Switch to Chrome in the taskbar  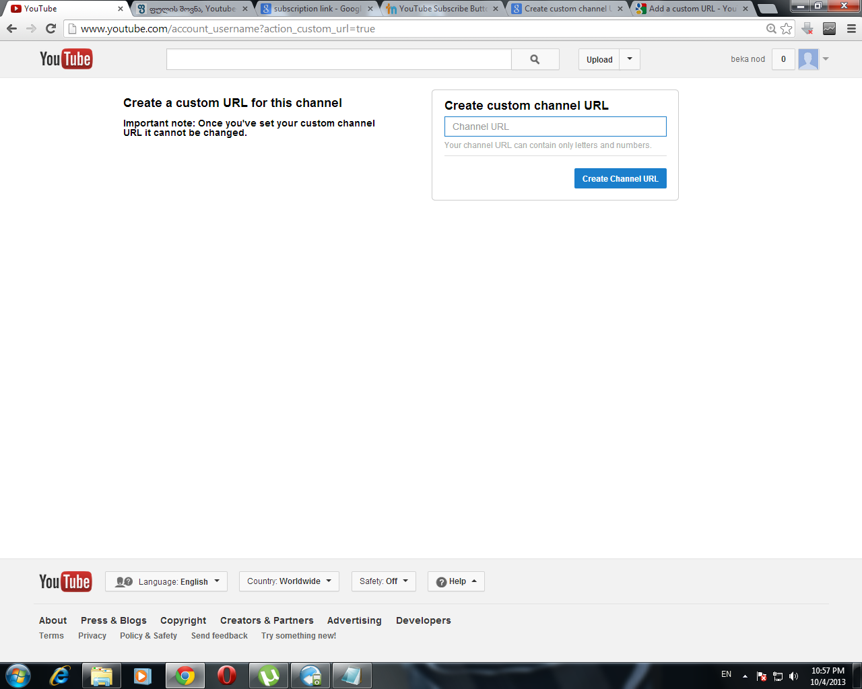coord(185,676)
